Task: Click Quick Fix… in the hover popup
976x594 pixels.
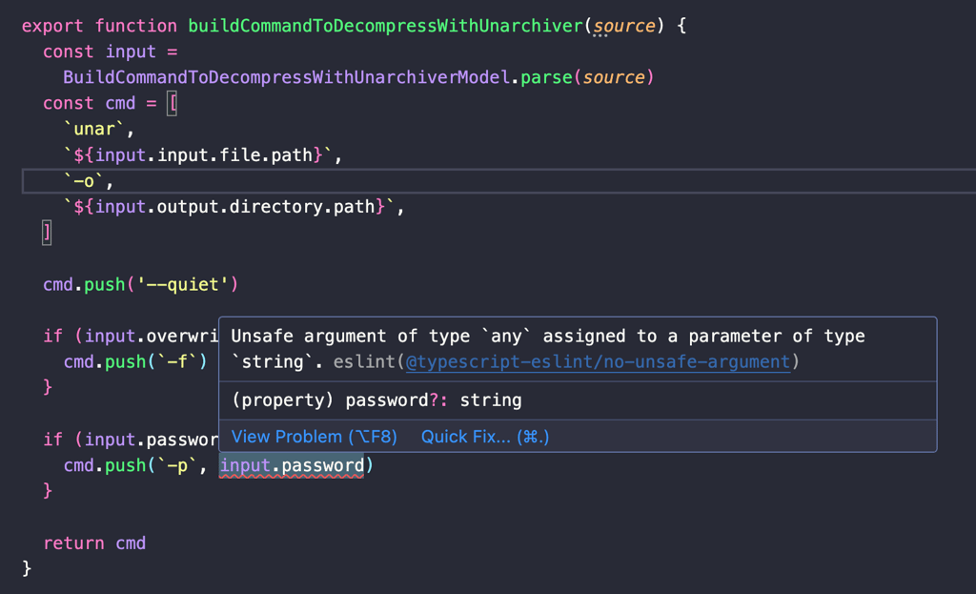Action: (x=485, y=437)
